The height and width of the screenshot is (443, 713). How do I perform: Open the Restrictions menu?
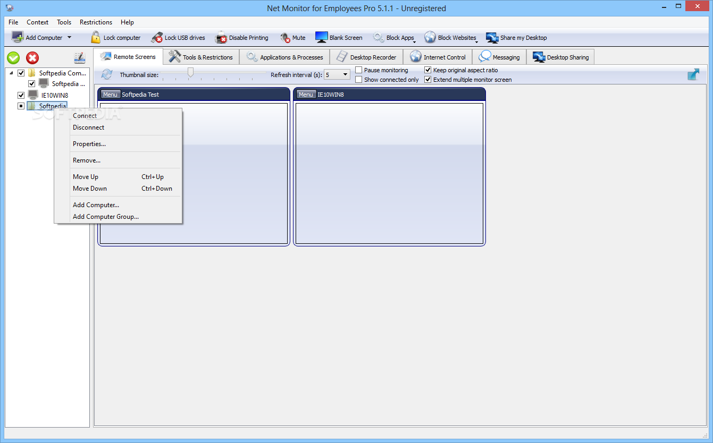[x=96, y=22]
